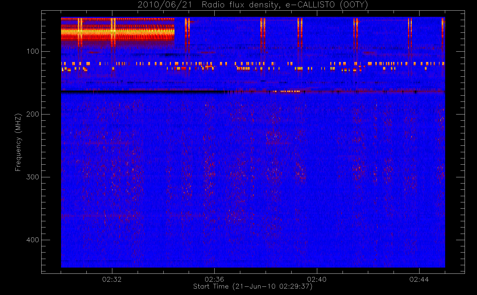Click the 02:40 time tick label
Screen dimensions: 477x295
(x=317, y=279)
